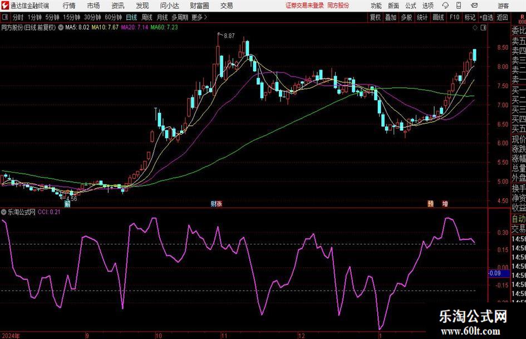Switch to the 分时 period tab
Viewport: 526px width, 339px height.
pyautogui.click(x=18, y=17)
